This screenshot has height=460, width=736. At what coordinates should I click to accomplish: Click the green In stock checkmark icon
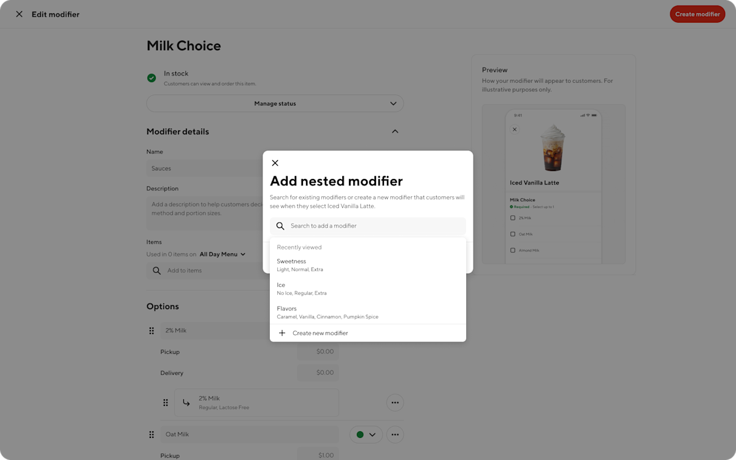point(151,78)
